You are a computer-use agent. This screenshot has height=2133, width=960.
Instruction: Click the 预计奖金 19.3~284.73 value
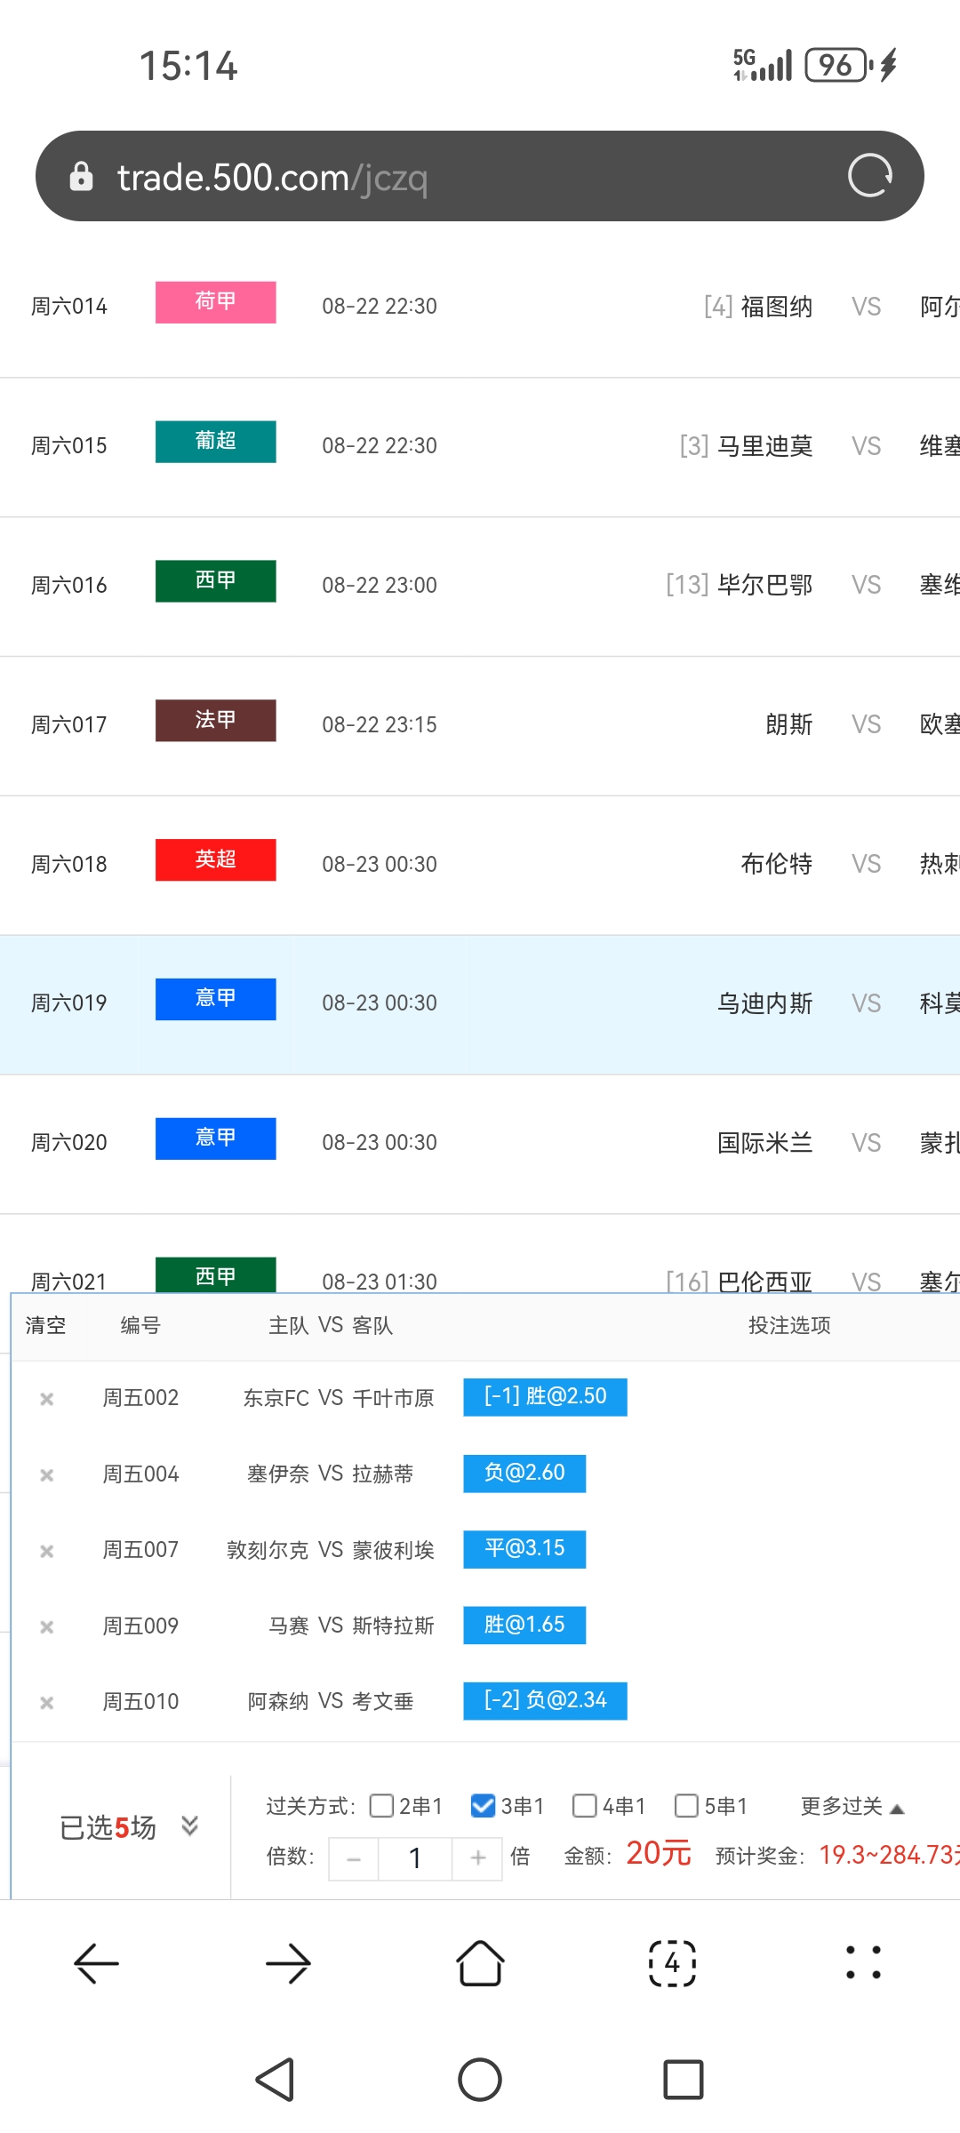point(889,1855)
